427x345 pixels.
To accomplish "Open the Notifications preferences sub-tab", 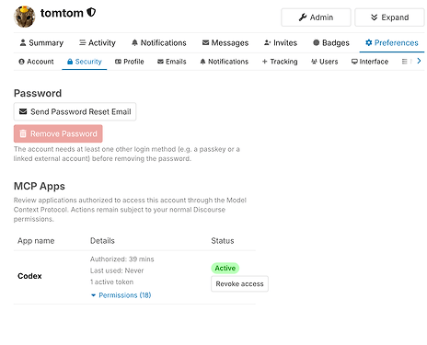I will click(224, 62).
